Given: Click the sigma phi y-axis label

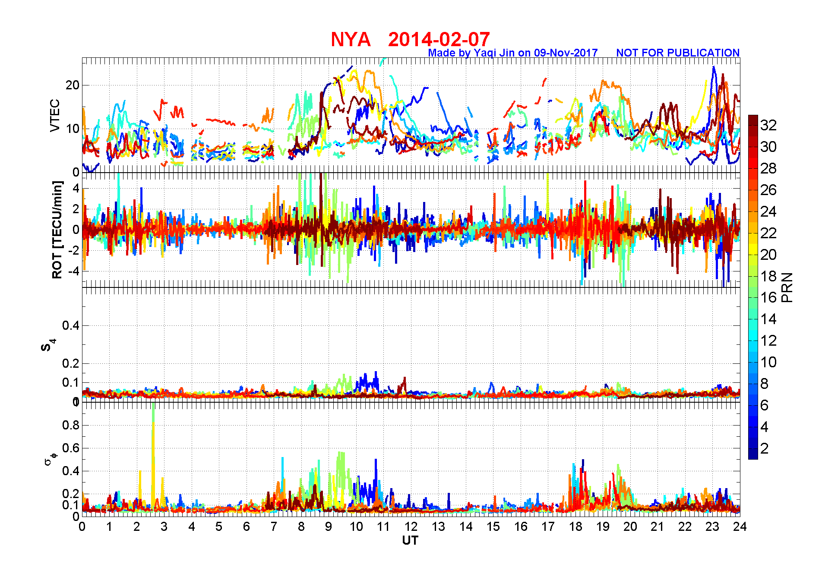Looking at the screenshot, I should tap(51, 459).
